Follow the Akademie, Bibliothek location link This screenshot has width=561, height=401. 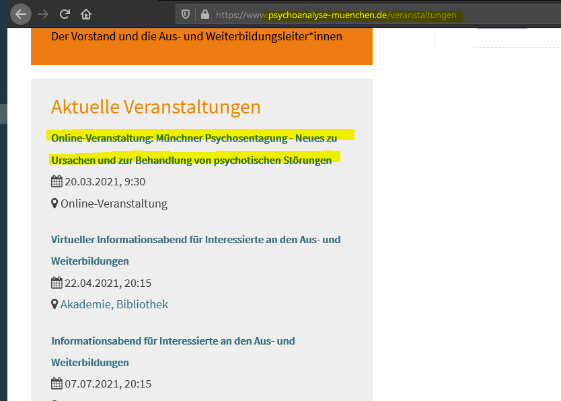(x=114, y=304)
